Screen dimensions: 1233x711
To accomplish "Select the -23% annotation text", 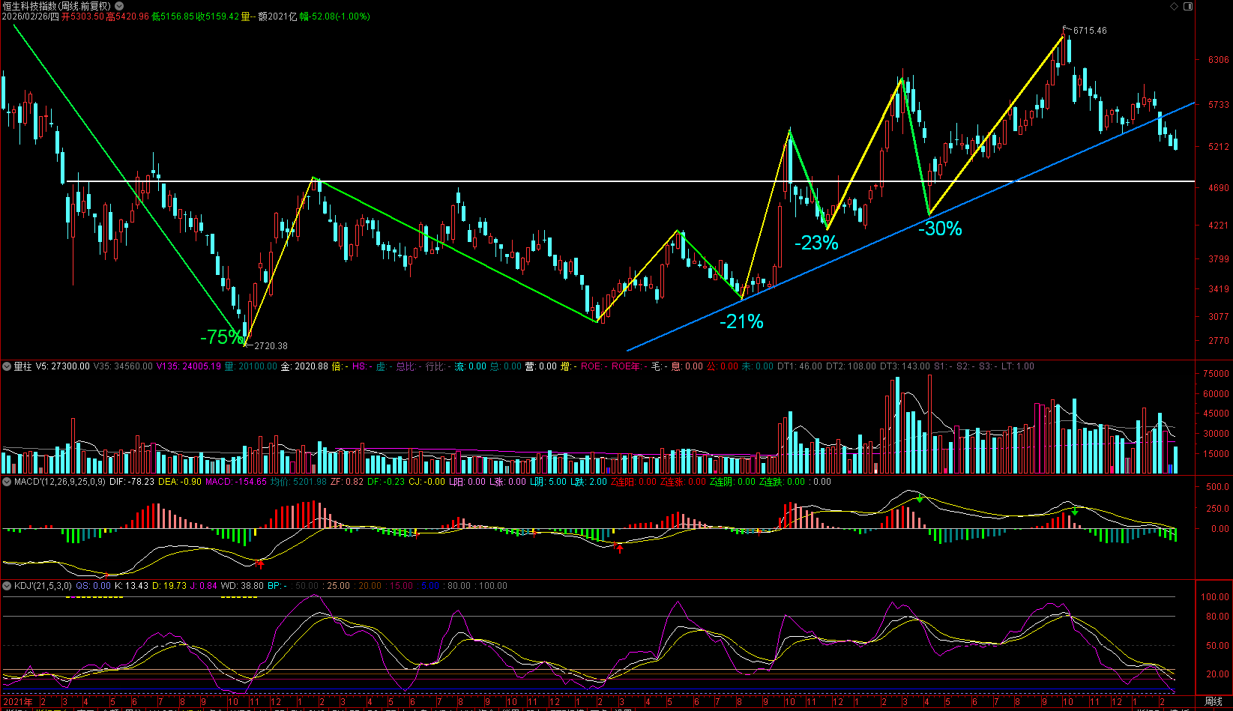I will 816,243.
